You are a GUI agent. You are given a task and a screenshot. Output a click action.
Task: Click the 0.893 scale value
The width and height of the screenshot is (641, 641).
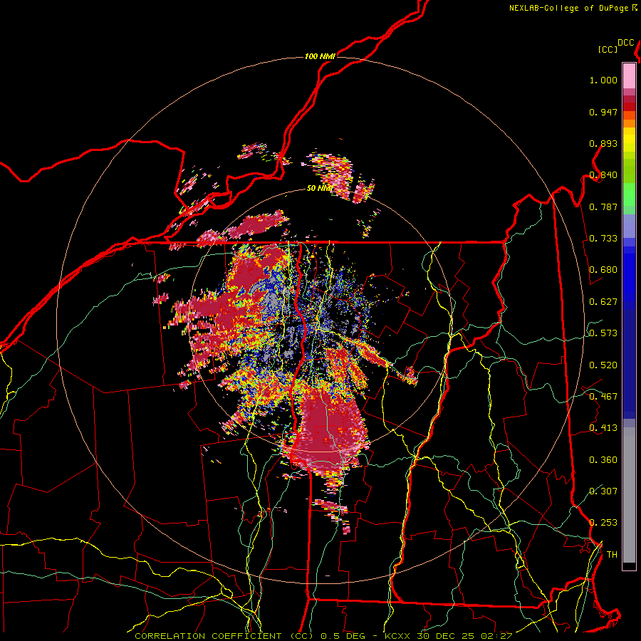pos(603,143)
